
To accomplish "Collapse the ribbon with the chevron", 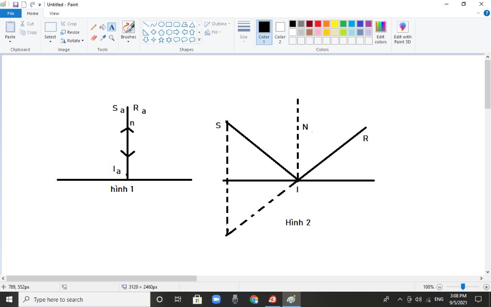I will point(478,13).
